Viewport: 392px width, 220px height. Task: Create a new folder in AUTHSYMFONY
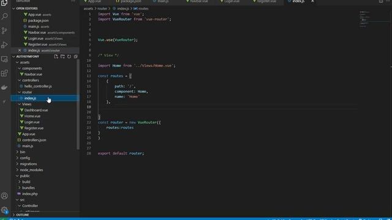pos(62,57)
